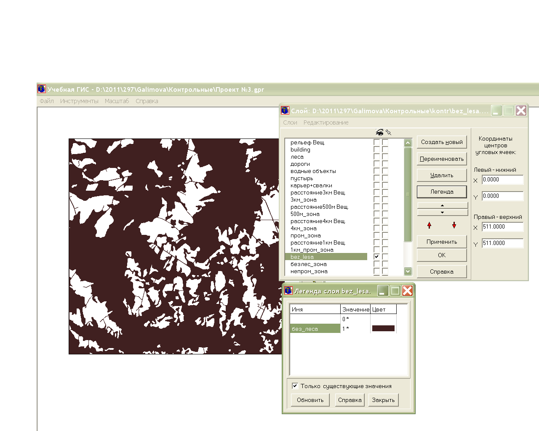Check pin box for карьер+свалки layer
The height and width of the screenshot is (431, 539).
tap(385, 186)
